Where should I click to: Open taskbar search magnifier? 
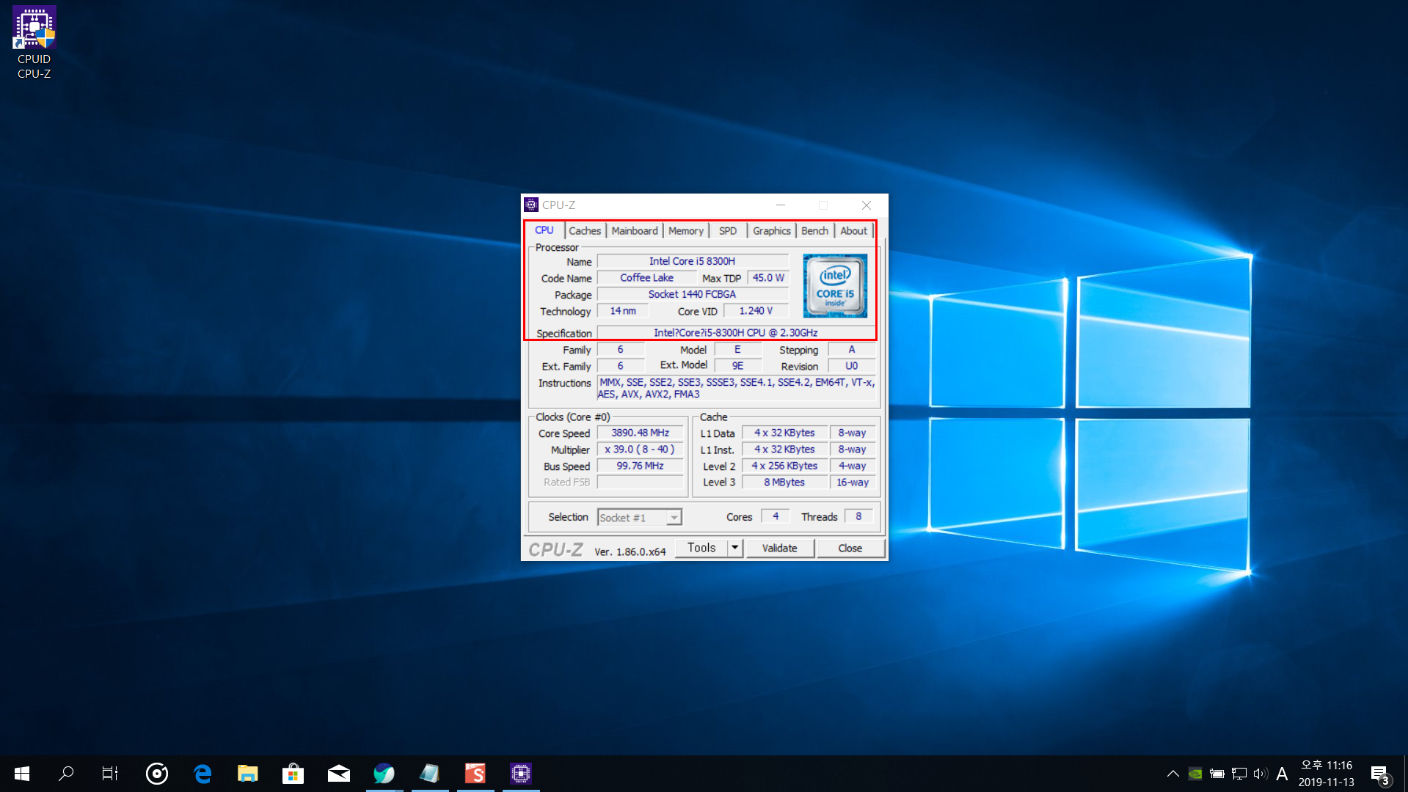66,773
